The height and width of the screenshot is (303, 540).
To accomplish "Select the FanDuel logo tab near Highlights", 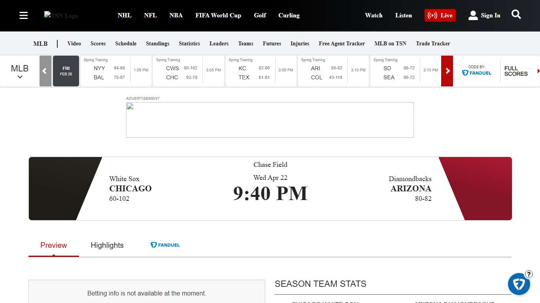I will click(165, 245).
